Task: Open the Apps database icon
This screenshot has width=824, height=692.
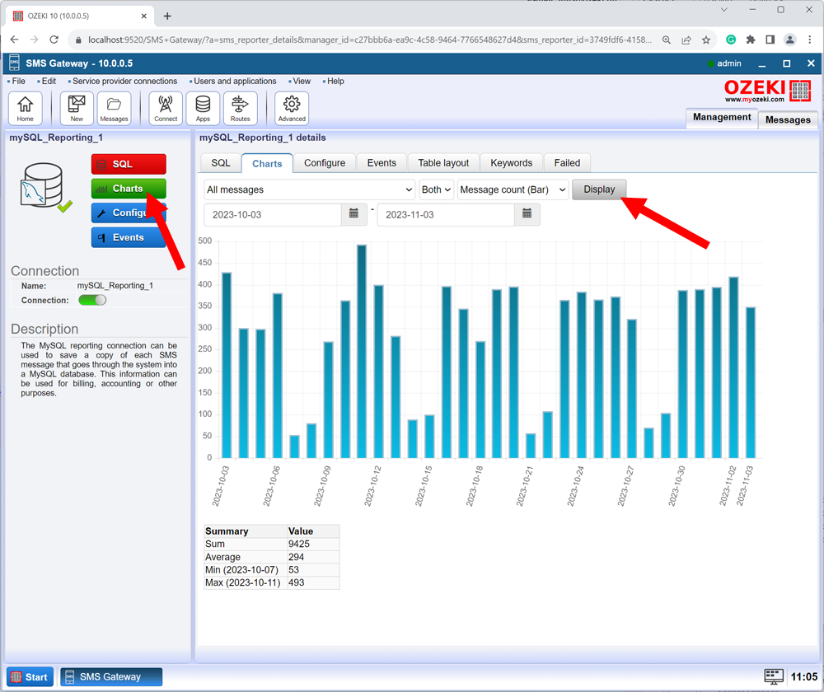Action: click(x=203, y=108)
